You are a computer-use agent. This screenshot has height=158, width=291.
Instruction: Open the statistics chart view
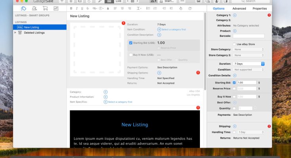56,8
